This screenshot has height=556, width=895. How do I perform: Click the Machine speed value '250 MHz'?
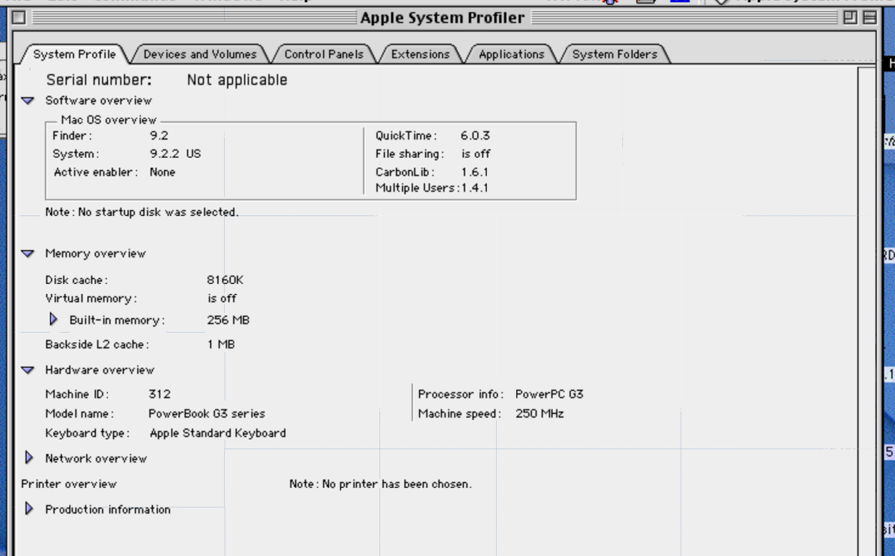(x=539, y=414)
